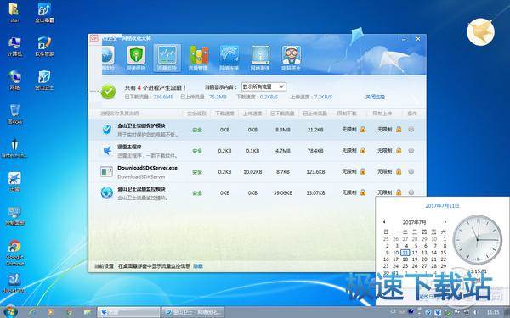Open the recycle bin desktop icon

tap(14, 114)
